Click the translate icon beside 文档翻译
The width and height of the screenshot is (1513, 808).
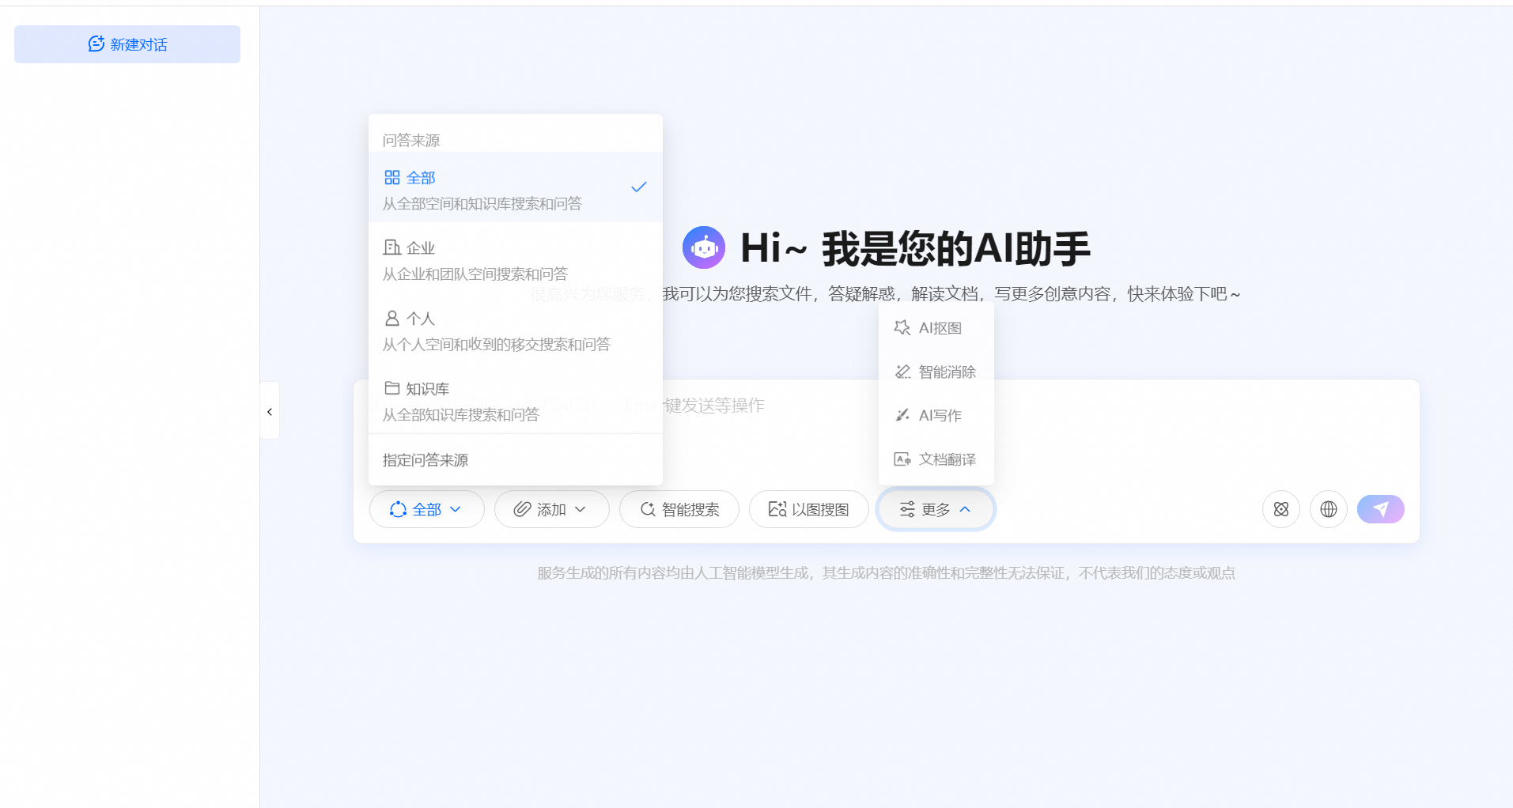[902, 459]
